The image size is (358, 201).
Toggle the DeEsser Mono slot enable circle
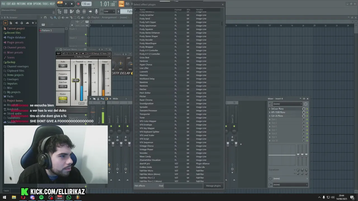[304, 109]
